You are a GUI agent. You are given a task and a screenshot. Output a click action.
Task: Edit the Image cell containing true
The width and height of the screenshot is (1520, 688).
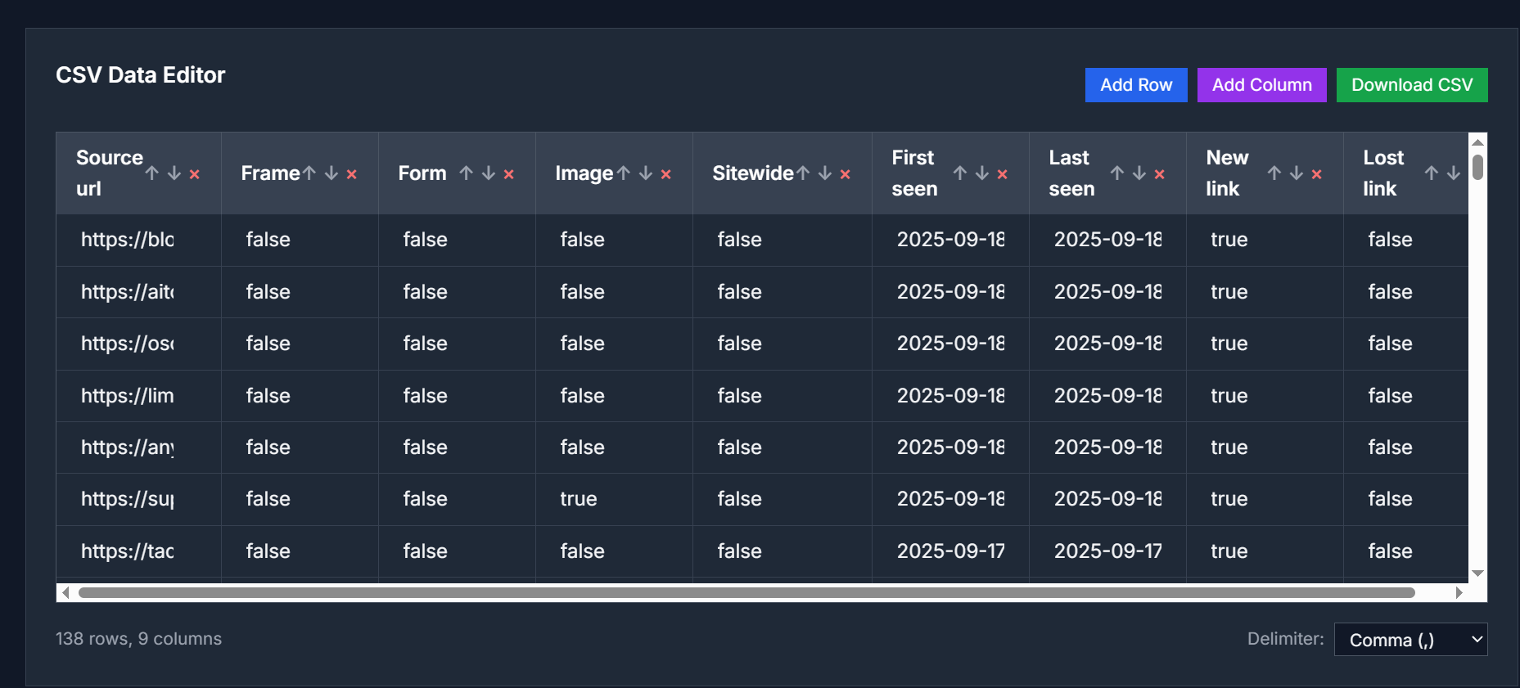pos(579,499)
